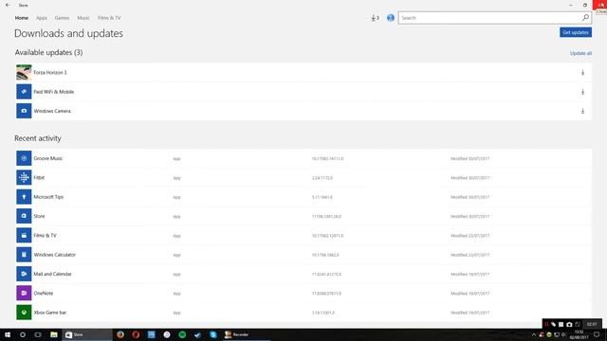The width and height of the screenshot is (607, 341).
Task: Click the Store button on the taskbar
Action: 87,334
